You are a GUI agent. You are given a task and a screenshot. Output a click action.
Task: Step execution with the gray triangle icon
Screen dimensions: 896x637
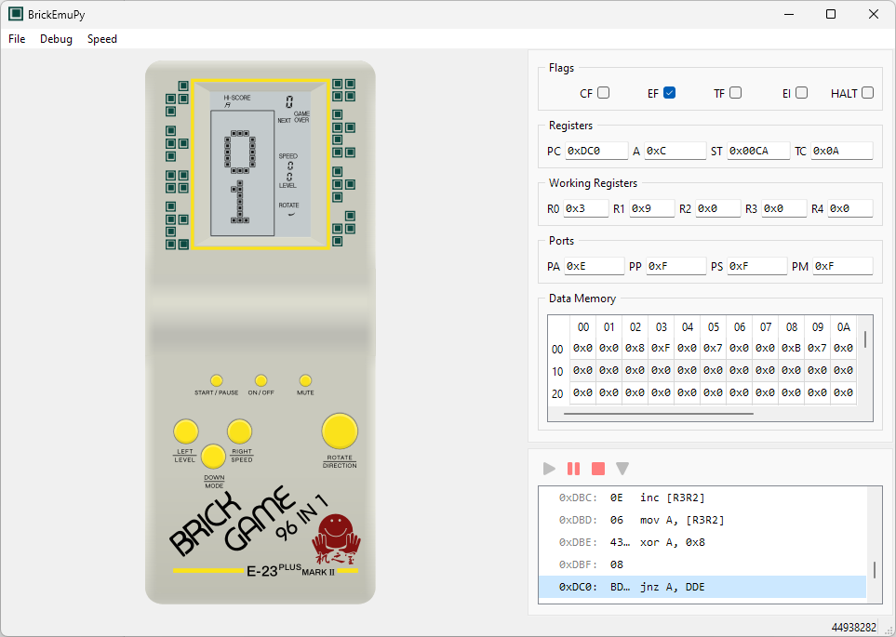click(x=622, y=469)
